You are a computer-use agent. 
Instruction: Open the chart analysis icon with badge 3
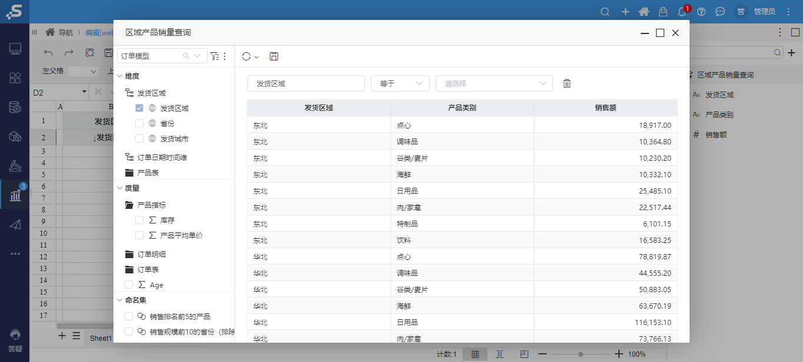[x=15, y=195]
